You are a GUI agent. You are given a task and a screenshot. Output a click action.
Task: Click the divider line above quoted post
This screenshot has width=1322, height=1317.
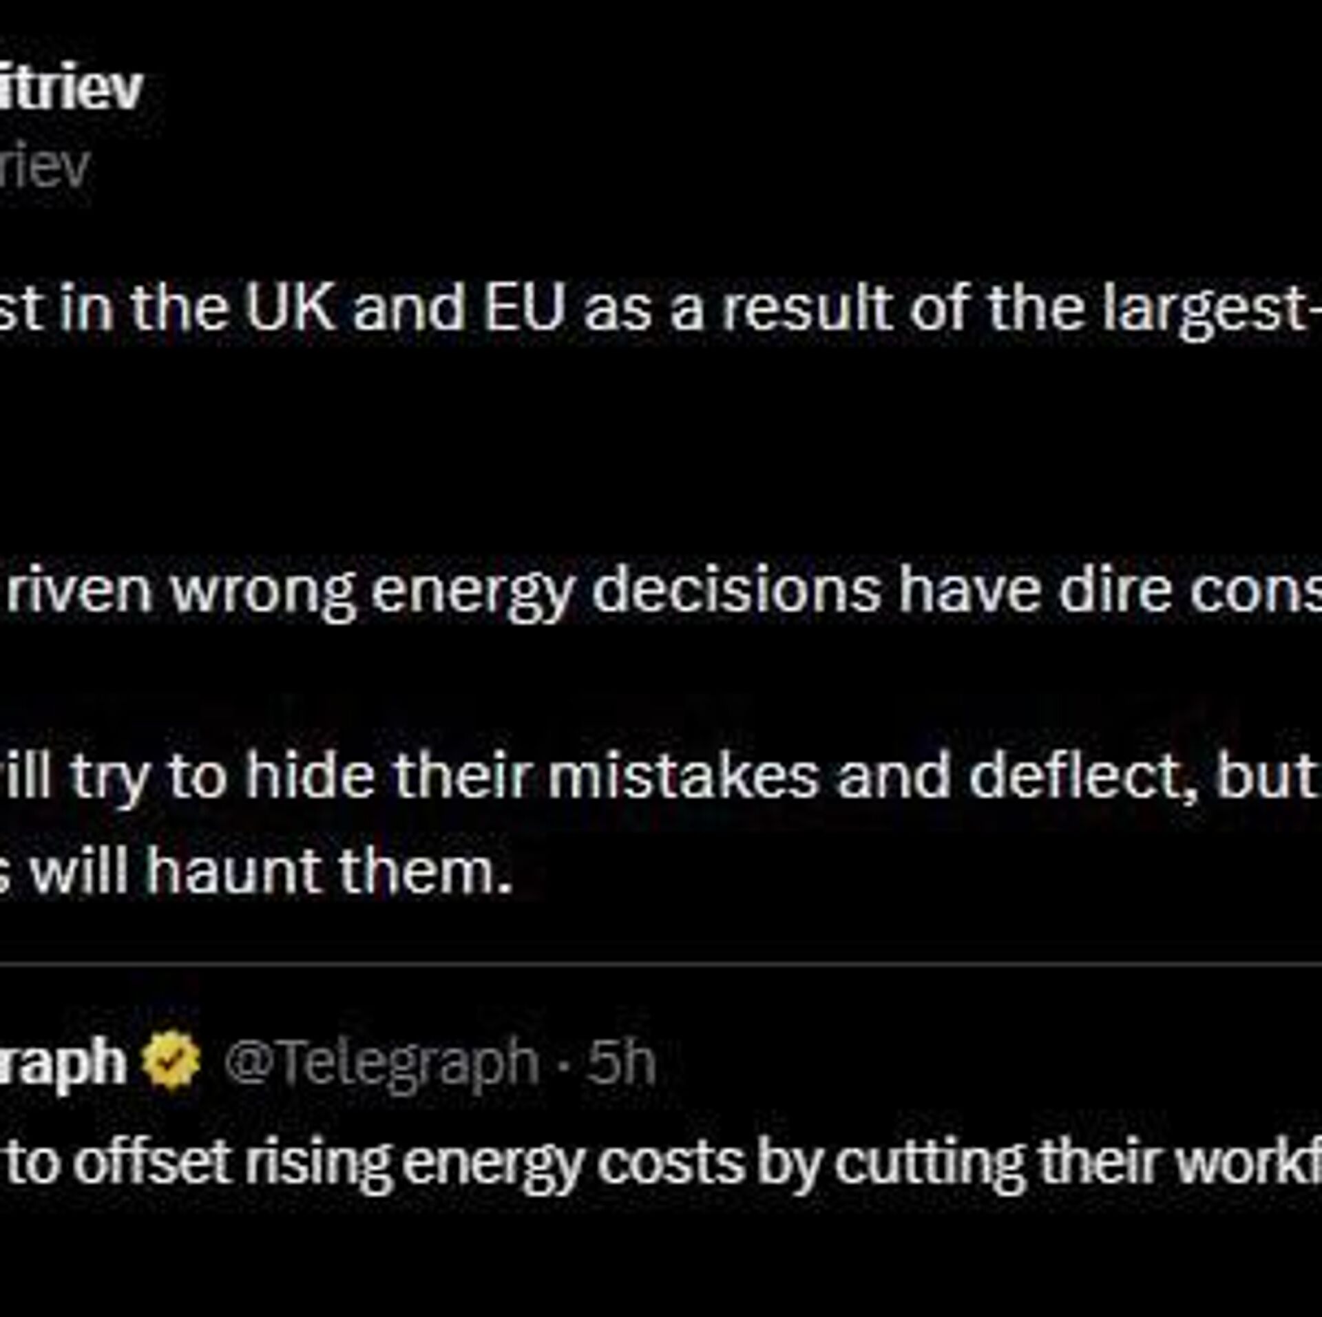pos(661,965)
